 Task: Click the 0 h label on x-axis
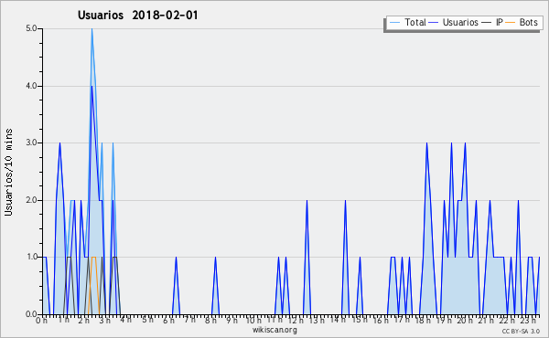(x=42, y=321)
